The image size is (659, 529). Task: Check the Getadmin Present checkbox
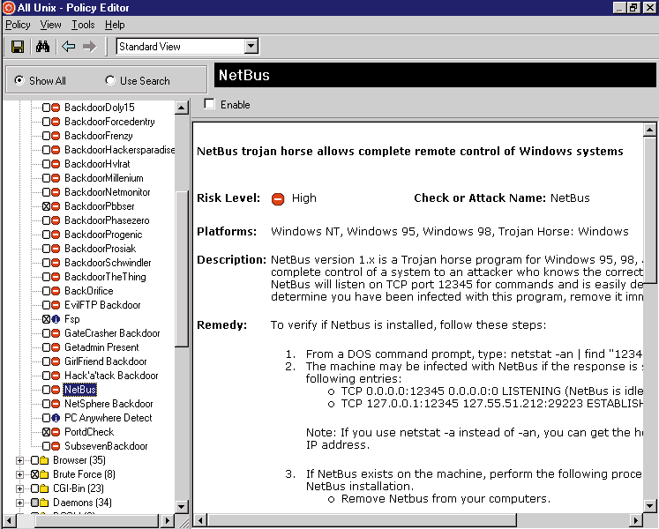click(46, 347)
